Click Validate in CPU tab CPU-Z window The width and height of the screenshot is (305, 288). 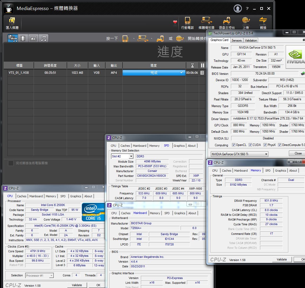click(77, 285)
